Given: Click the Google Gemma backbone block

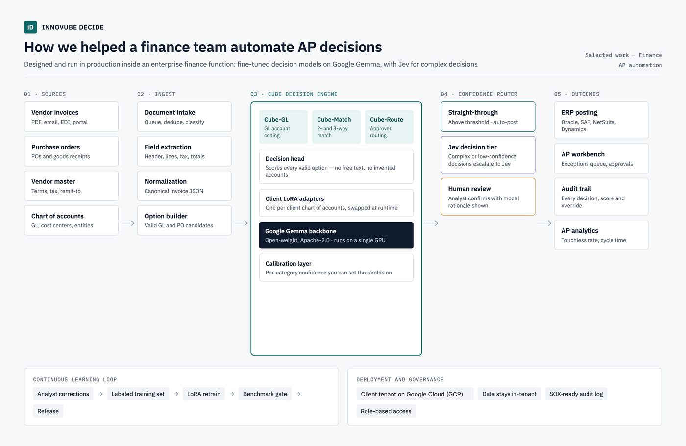Looking at the screenshot, I should coord(336,235).
